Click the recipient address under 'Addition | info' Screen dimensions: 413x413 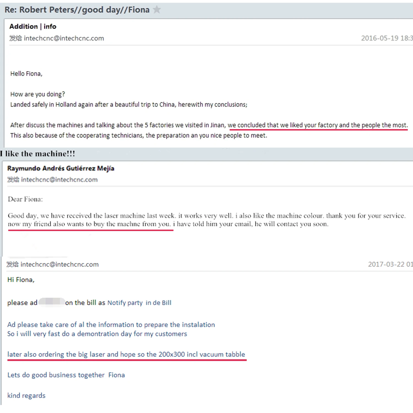coord(64,38)
